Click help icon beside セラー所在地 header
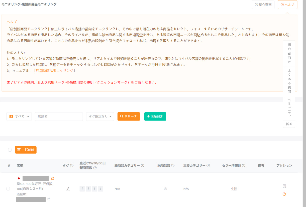The image size is (306, 207). [244, 165]
